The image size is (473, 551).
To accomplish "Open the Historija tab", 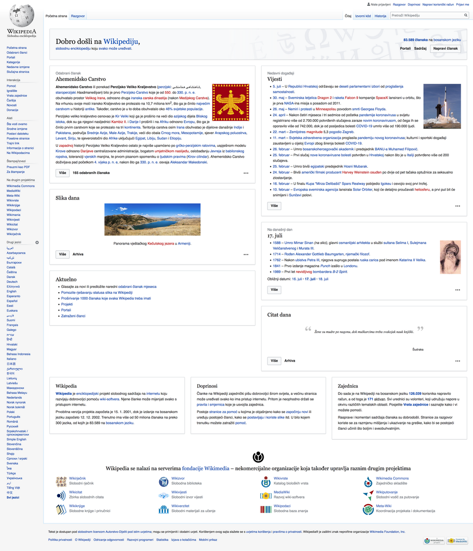I will click(380, 16).
